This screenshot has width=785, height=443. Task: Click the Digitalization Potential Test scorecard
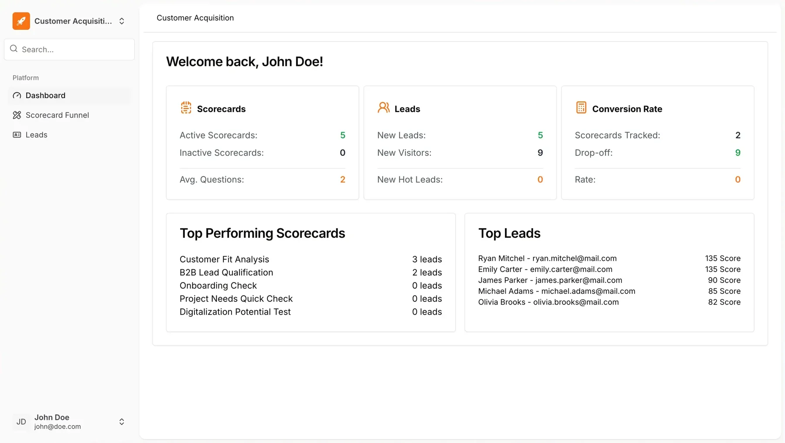coord(311,312)
